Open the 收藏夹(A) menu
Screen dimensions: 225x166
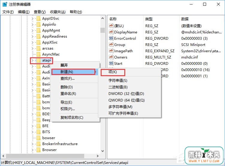[58, 12]
